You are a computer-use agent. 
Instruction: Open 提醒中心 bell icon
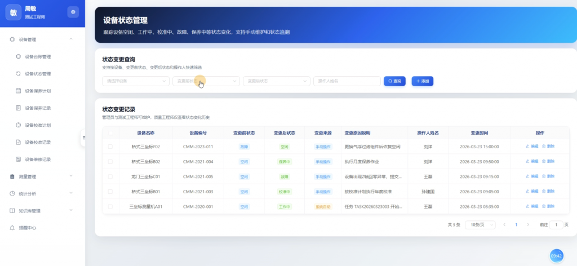(x=12, y=228)
